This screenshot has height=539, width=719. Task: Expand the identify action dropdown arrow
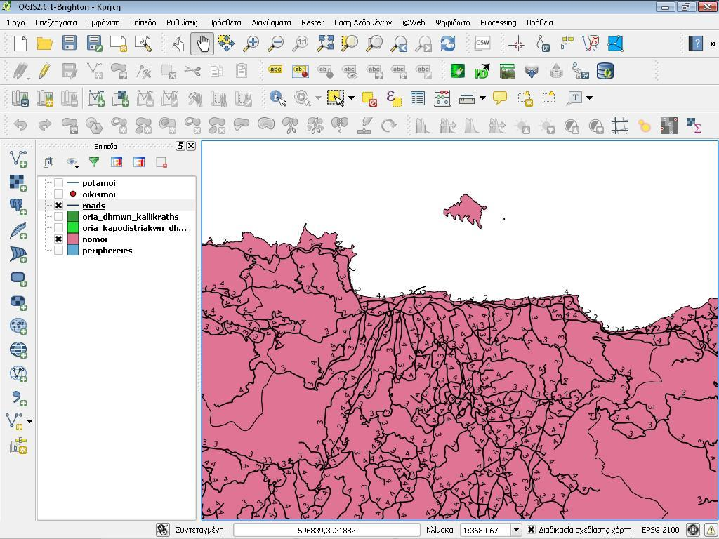(x=318, y=98)
